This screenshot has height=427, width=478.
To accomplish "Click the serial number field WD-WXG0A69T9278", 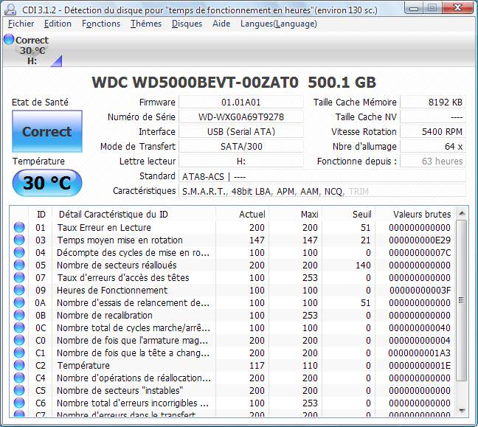I will (240, 117).
